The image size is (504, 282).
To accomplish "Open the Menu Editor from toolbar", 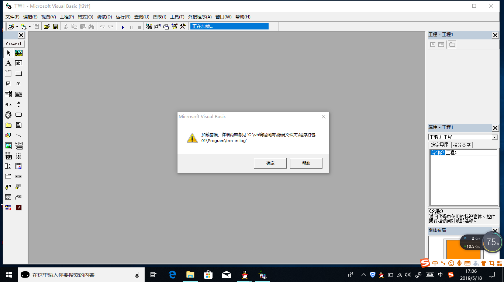I will [36, 27].
